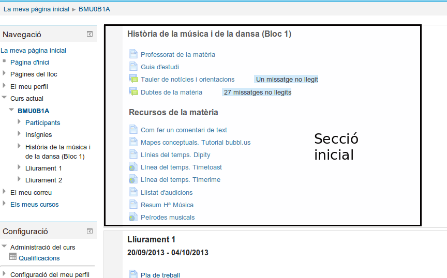This screenshot has width=447, height=278.
Task: Click the page icon beside Llistat d'audicions
Action: tap(133, 192)
